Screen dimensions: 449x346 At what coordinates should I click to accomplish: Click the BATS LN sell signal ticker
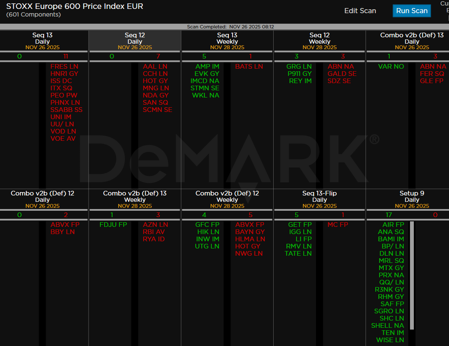point(249,67)
